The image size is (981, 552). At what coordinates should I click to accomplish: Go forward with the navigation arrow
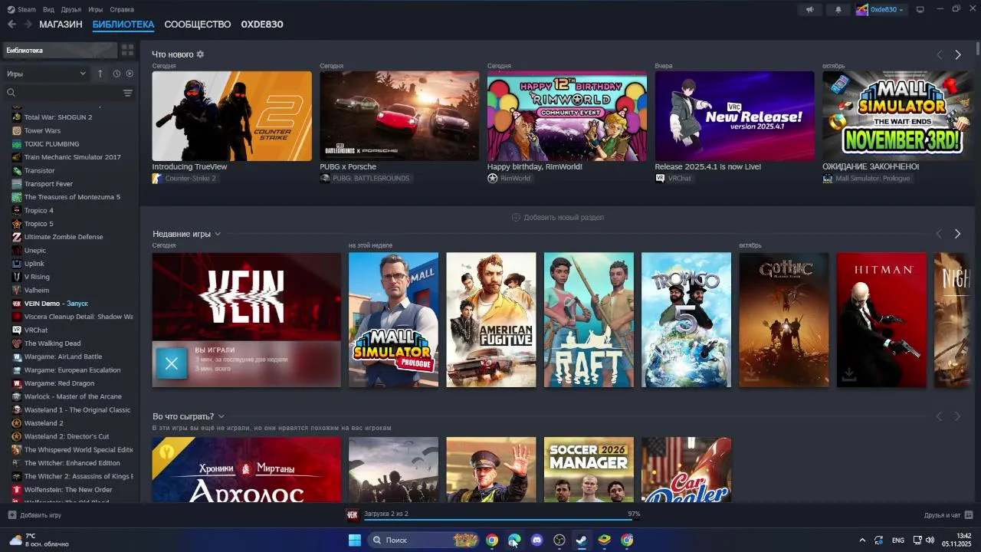(x=28, y=25)
